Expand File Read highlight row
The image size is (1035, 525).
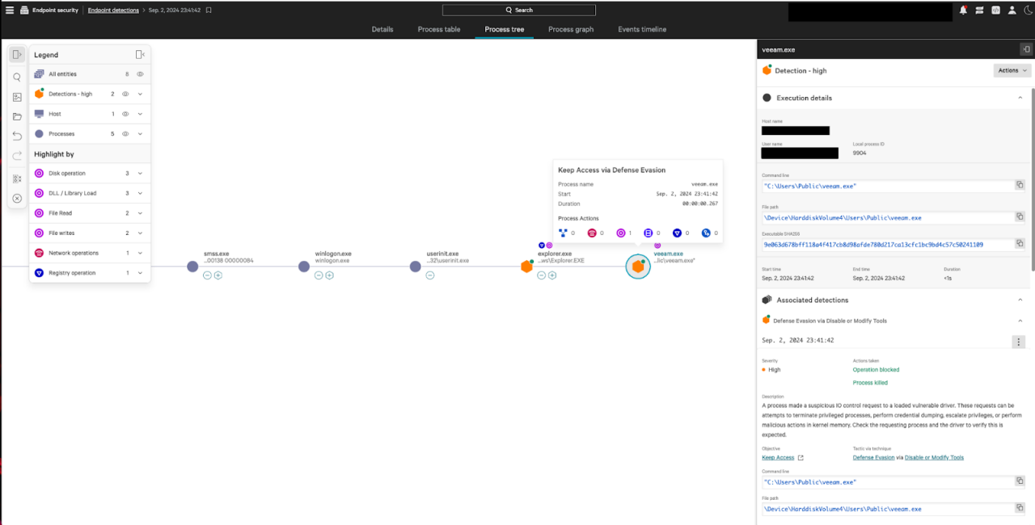pos(140,213)
